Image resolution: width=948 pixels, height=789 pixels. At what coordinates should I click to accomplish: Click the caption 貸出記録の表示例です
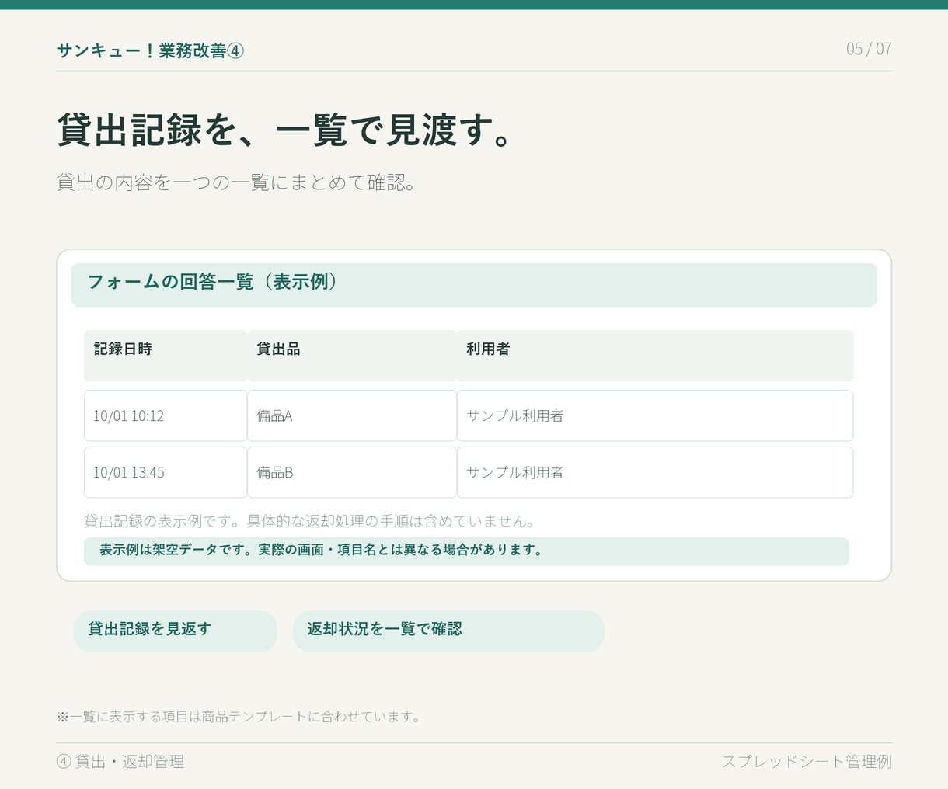(309, 521)
